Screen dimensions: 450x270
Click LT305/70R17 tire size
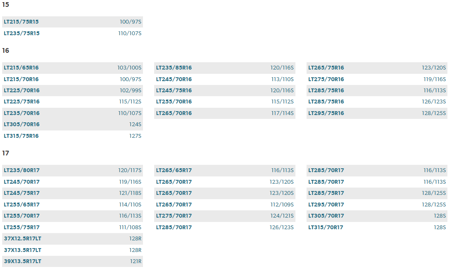coord(326,216)
